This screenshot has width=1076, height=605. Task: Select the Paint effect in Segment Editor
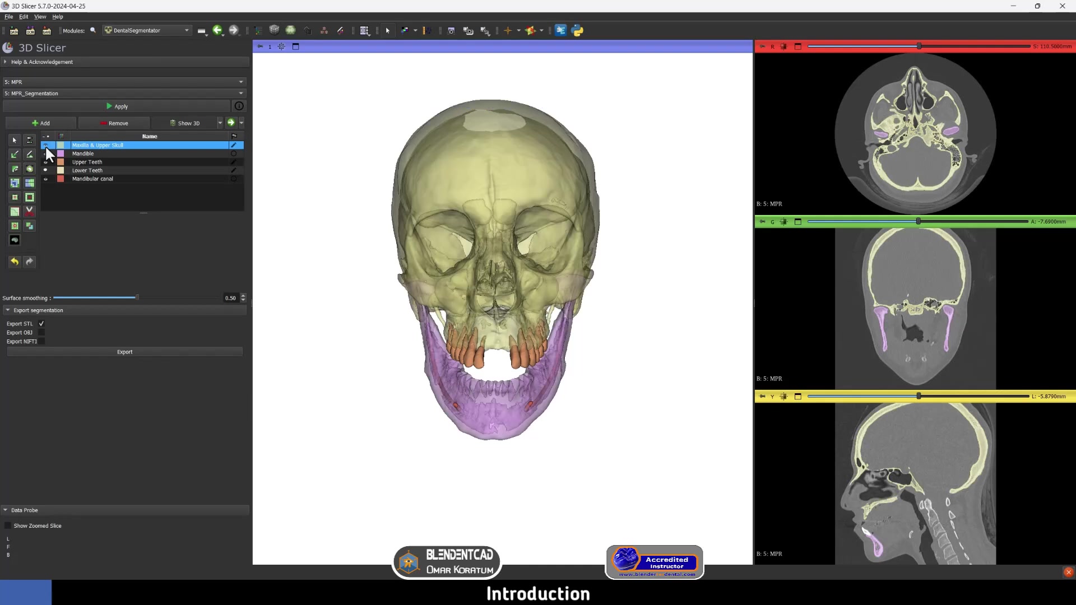pyautogui.click(x=15, y=154)
